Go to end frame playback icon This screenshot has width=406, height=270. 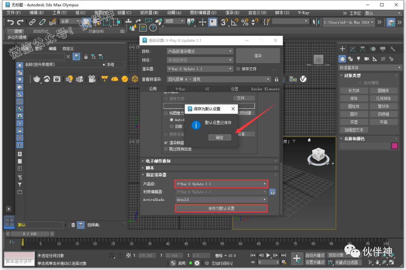coord(284,255)
